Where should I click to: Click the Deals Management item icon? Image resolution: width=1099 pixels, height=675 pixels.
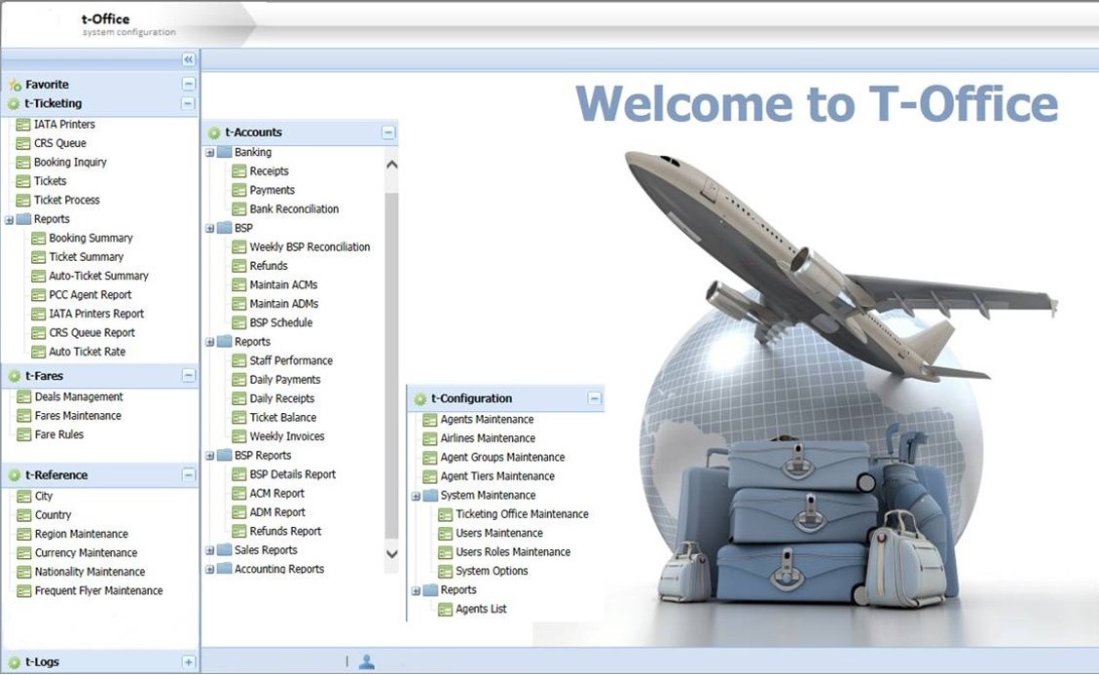tap(23, 397)
